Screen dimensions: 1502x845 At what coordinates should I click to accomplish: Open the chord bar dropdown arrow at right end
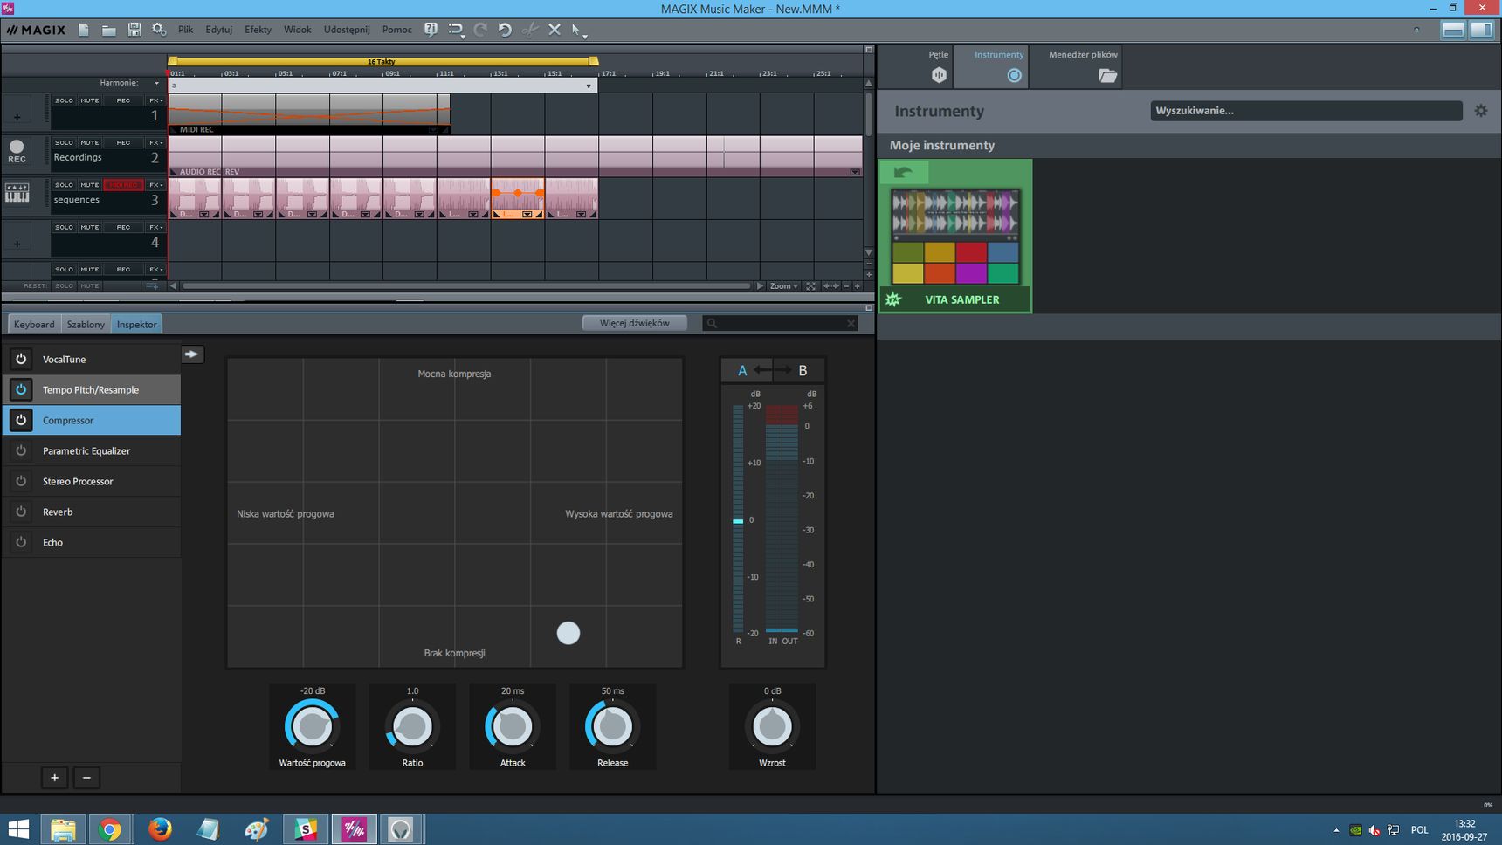(x=589, y=86)
